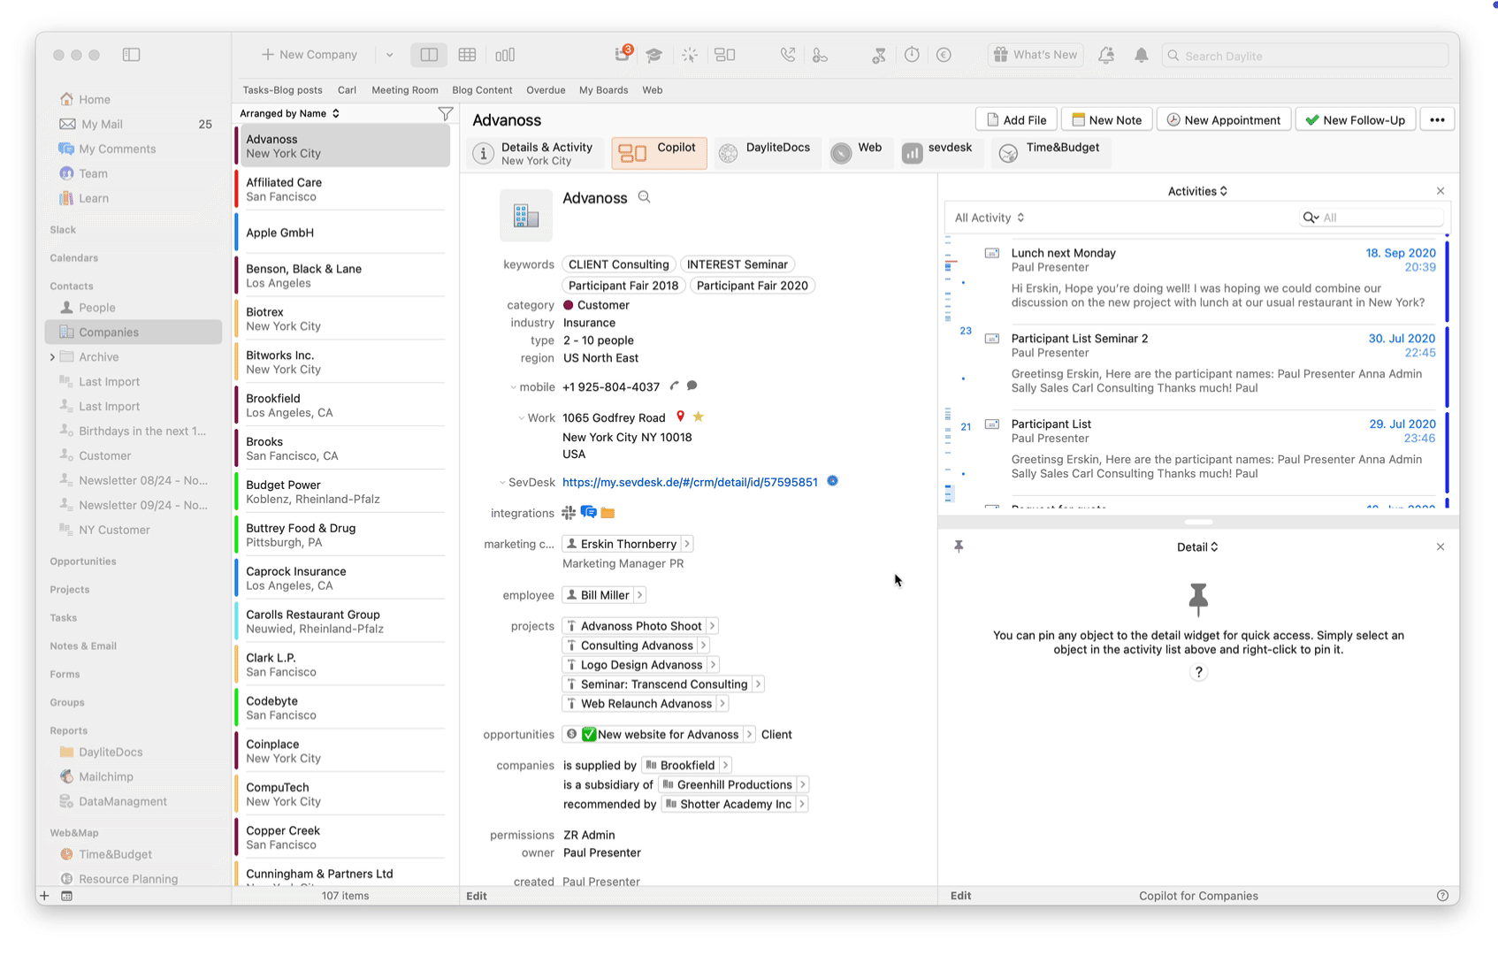Click the hourglass add time icon
This screenshot has height=955, width=1498.
tap(878, 55)
